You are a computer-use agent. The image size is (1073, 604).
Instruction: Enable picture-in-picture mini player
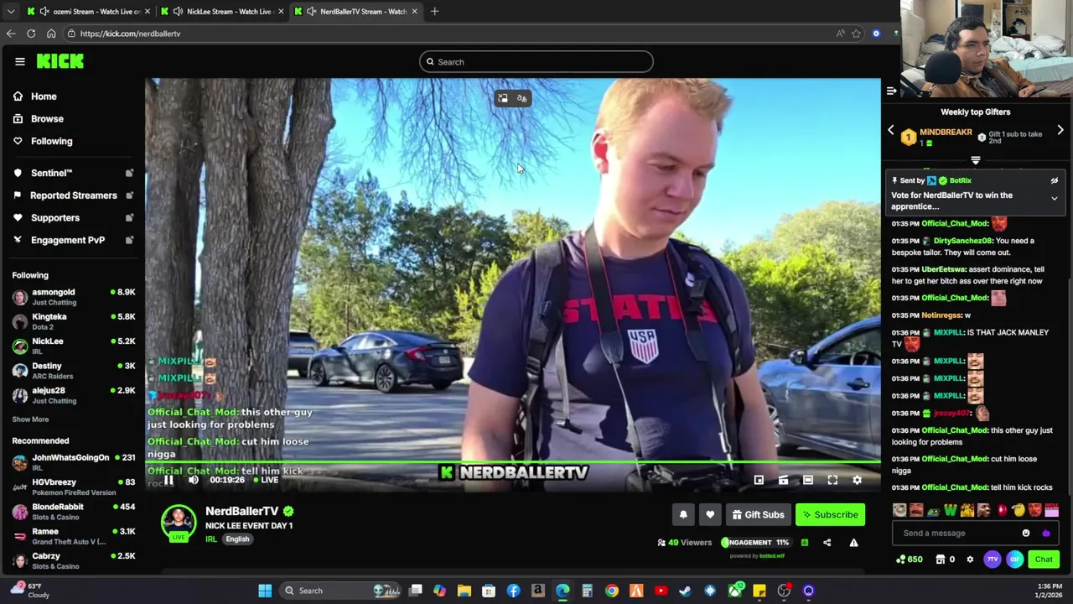pos(759,481)
